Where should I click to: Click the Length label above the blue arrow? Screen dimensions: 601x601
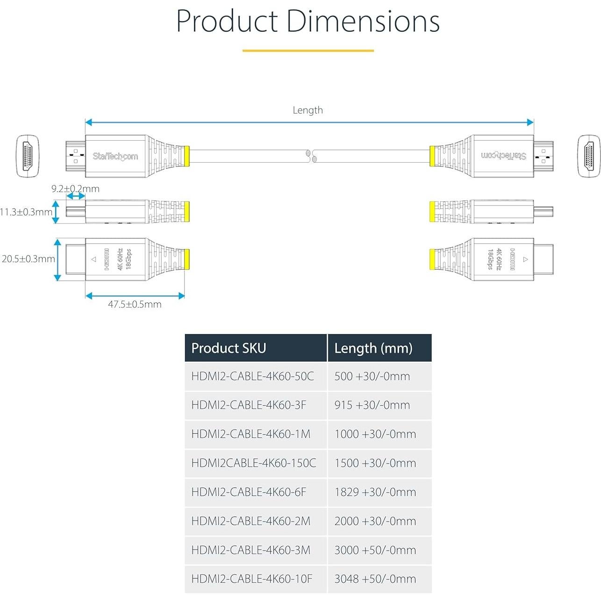click(x=308, y=110)
